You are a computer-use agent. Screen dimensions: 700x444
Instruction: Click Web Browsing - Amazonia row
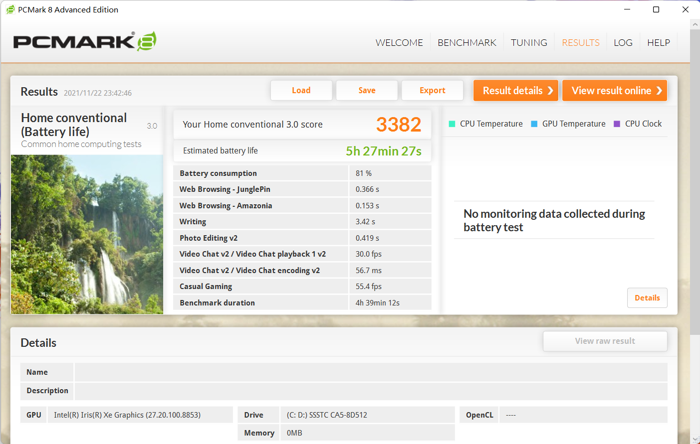tap(302, 205)
